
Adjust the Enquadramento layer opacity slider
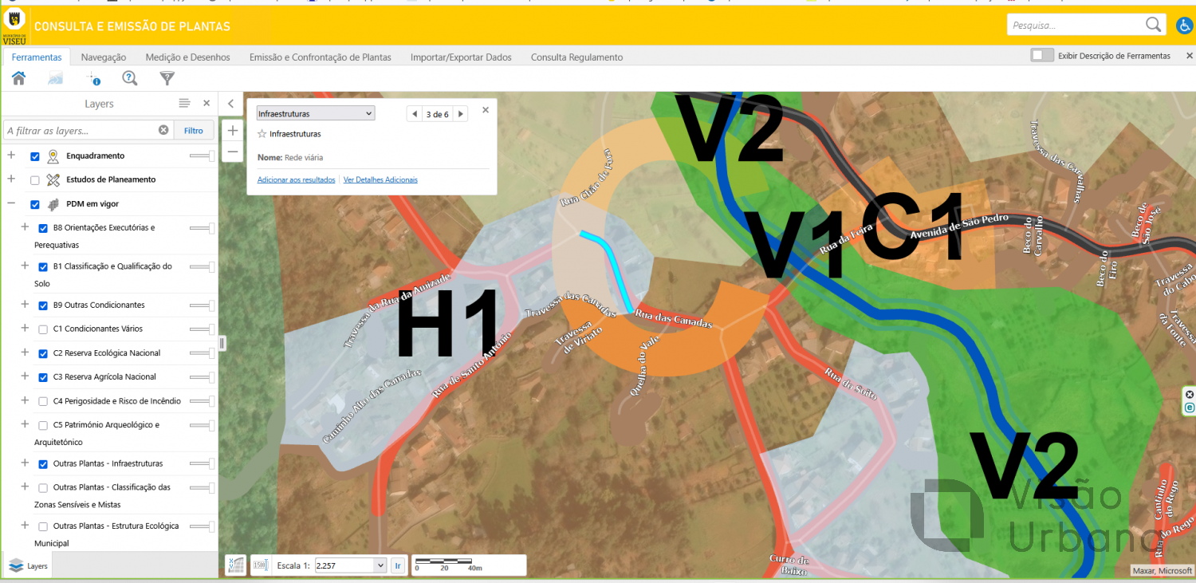tap(202, 156)
